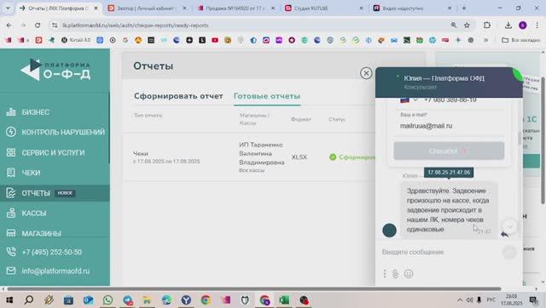Open the browser profile avatar

click(523, 25)
